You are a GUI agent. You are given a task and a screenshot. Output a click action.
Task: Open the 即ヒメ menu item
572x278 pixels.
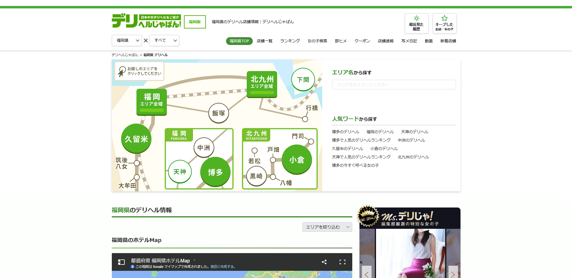341,41
